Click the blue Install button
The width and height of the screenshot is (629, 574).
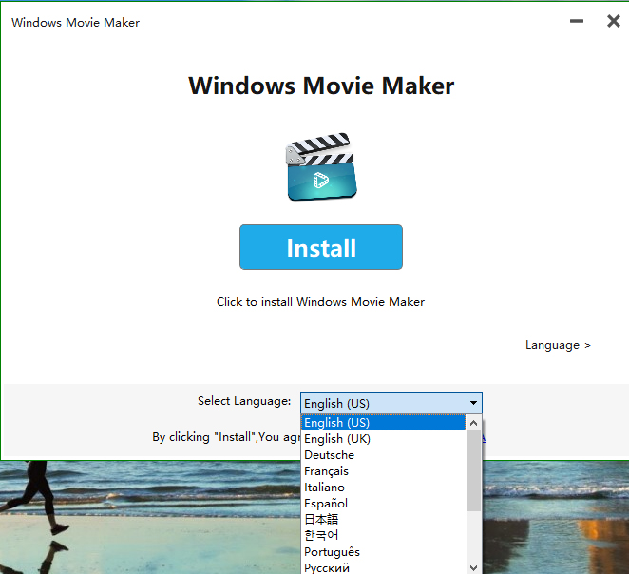pyautogui.click(x=321, y=247)
